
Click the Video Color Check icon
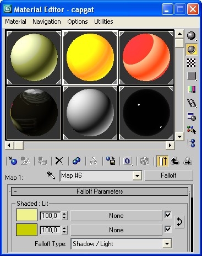(x=192, y=89)
